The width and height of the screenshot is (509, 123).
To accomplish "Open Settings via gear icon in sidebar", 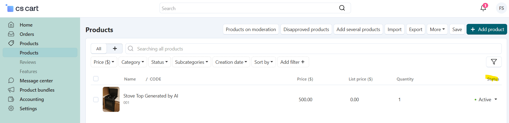I will coord(11,108).
